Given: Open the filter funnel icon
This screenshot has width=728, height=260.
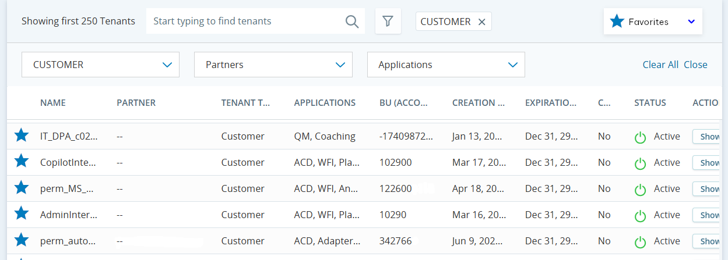Looking at the screenshot, I should coord(388,22).
